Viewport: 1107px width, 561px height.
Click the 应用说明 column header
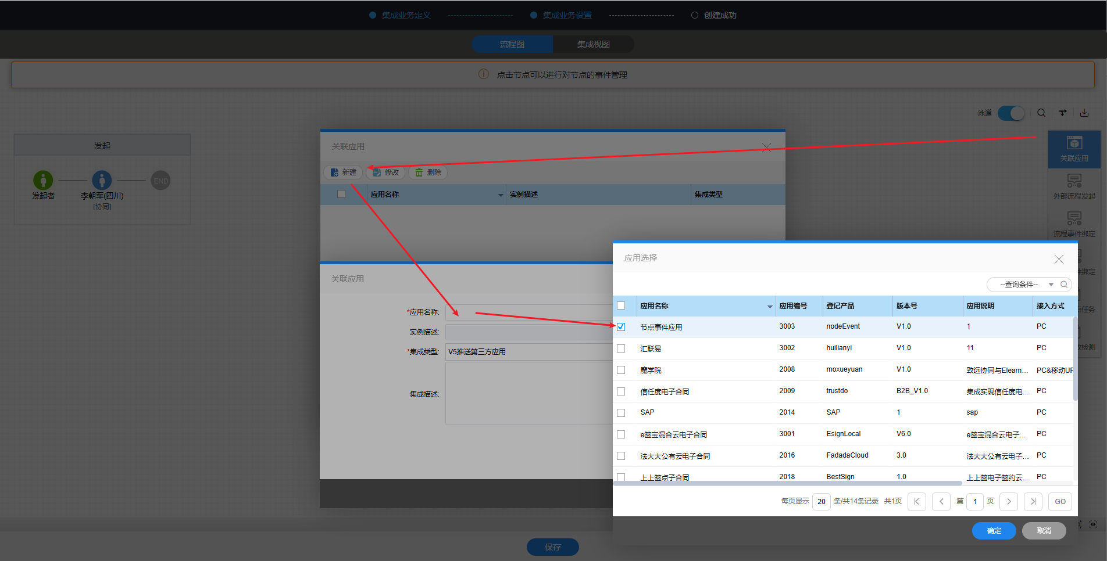pos(998,306)
